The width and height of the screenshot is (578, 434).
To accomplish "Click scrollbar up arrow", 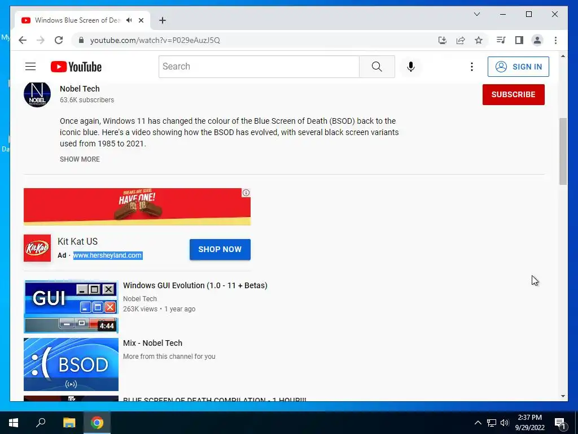I will tap(563, 57).
